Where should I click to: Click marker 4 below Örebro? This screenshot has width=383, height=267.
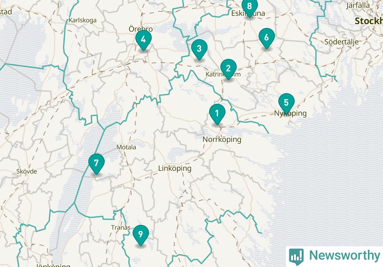144,40
